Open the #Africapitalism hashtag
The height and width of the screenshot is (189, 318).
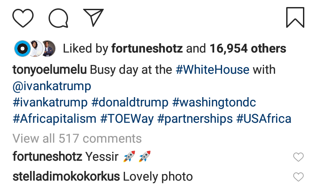click(54, 119)
